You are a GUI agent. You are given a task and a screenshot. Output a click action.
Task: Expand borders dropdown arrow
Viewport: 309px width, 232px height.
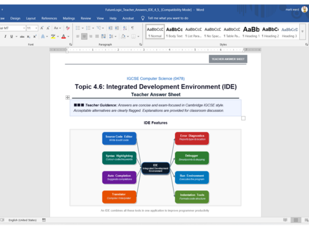tap(138, 37)
